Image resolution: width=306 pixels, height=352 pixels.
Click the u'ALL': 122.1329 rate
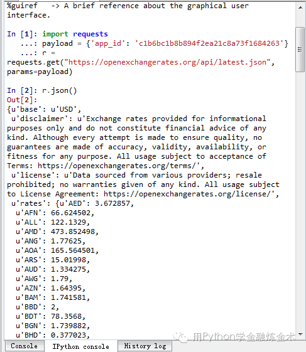click(53, 222)
